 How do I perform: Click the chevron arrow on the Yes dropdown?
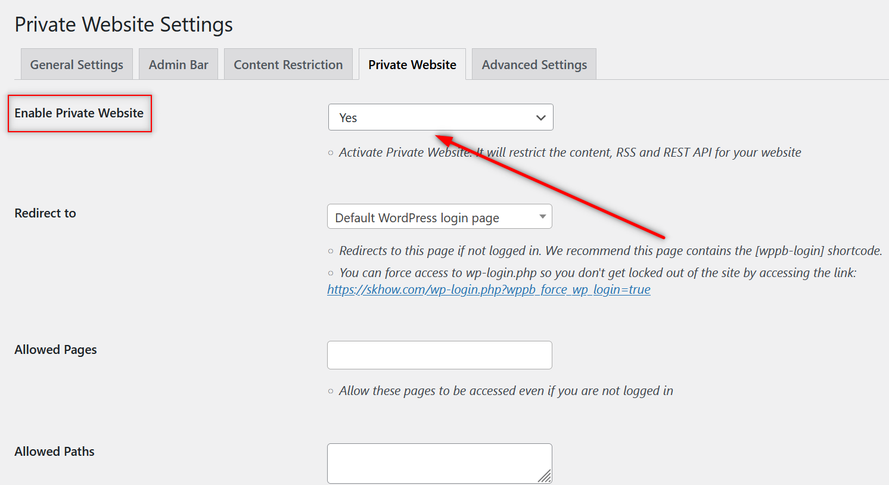tap(540, 117)
